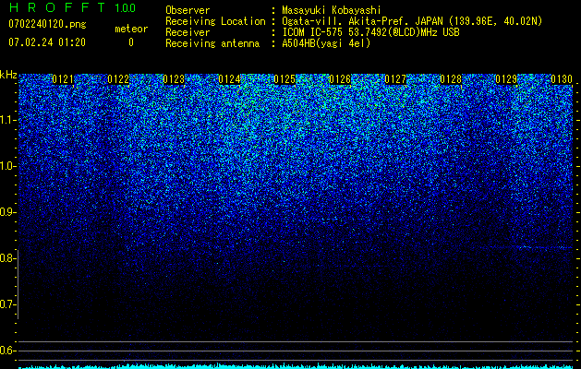Click the 0128 time marker

click(x=451, y=79)
